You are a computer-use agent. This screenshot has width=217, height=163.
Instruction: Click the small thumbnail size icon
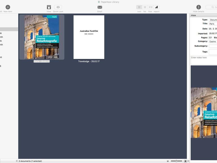(x=168, y=161)
